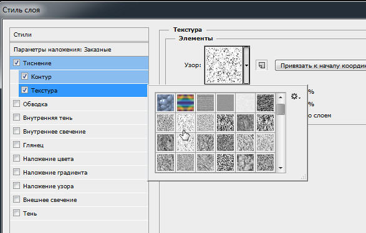Select first pattern in bottom grid row
The width and height of the screenshot is (366, 233).
(x=165, y=162)
